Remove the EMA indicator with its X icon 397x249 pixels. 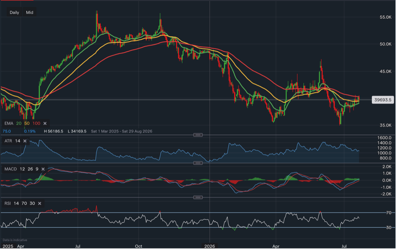click(45, 123)
